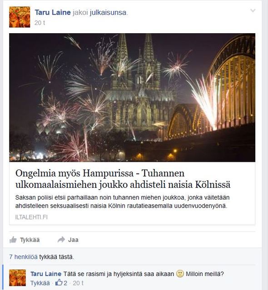
Task: Open the Cologne fireworks article image
Action: [132, 97]
